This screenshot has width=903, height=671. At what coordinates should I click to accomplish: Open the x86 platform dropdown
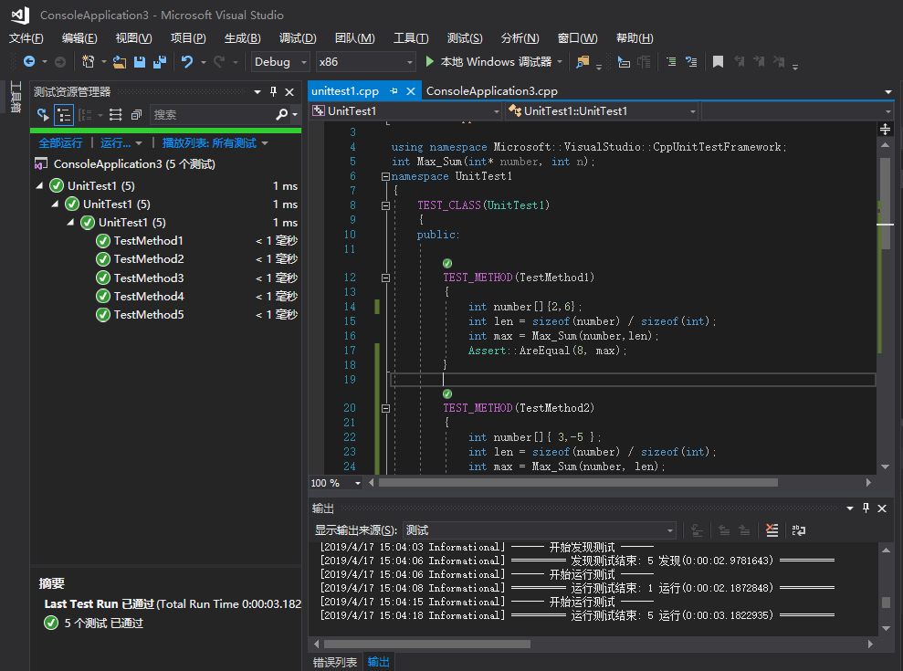click(364, 62)
